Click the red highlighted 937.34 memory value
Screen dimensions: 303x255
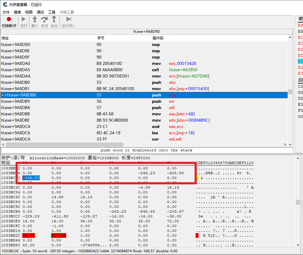59,235
